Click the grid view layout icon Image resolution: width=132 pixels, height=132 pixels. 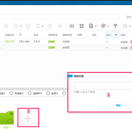(125, 26)
